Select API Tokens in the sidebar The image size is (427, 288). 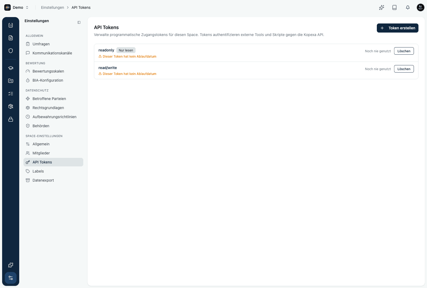pos(53,162)
